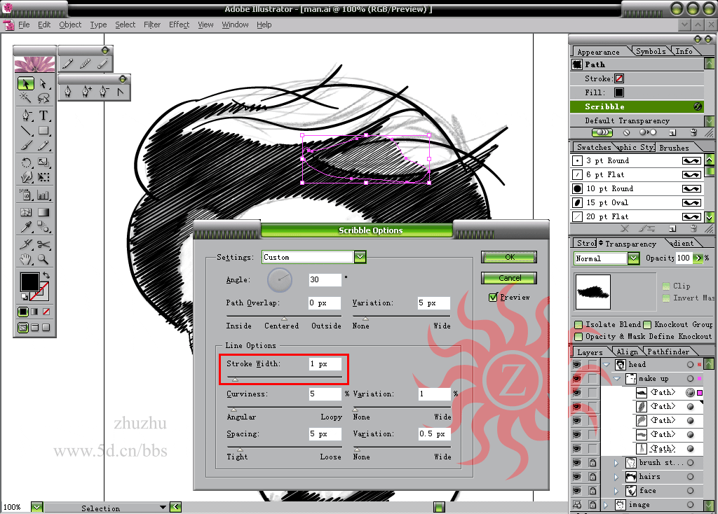Select the Erase tool in the pencil tearoff

(x=102, y=64)
